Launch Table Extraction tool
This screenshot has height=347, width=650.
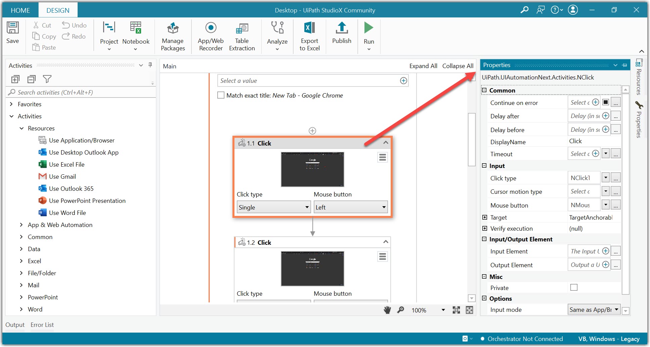(x=242, y=36)
